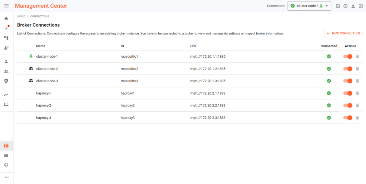Viewport: 366px width, 184px height.
Task: Click the HOME breadcrumb link
Action: [x=21, y=16]
